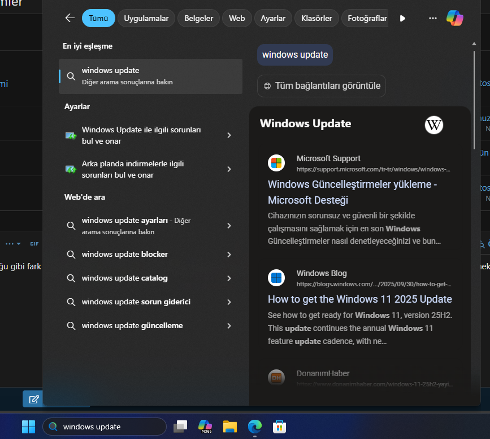Click search icon beside windows update ayarları
Viewport: 490px width, 439px height.
tap(71, 226)
